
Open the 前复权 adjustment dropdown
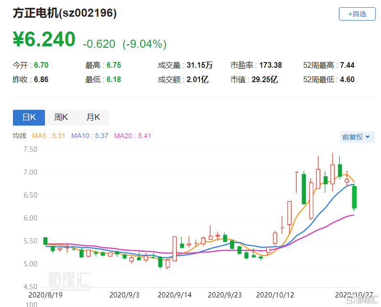[357, 137]
